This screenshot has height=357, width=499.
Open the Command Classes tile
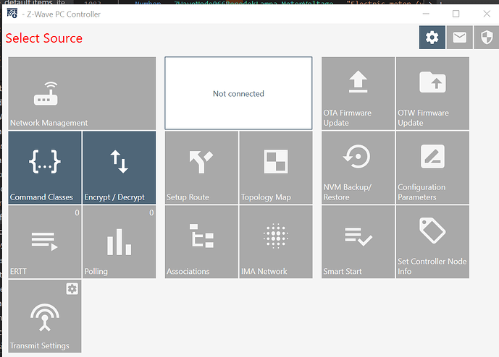(45, 168)
